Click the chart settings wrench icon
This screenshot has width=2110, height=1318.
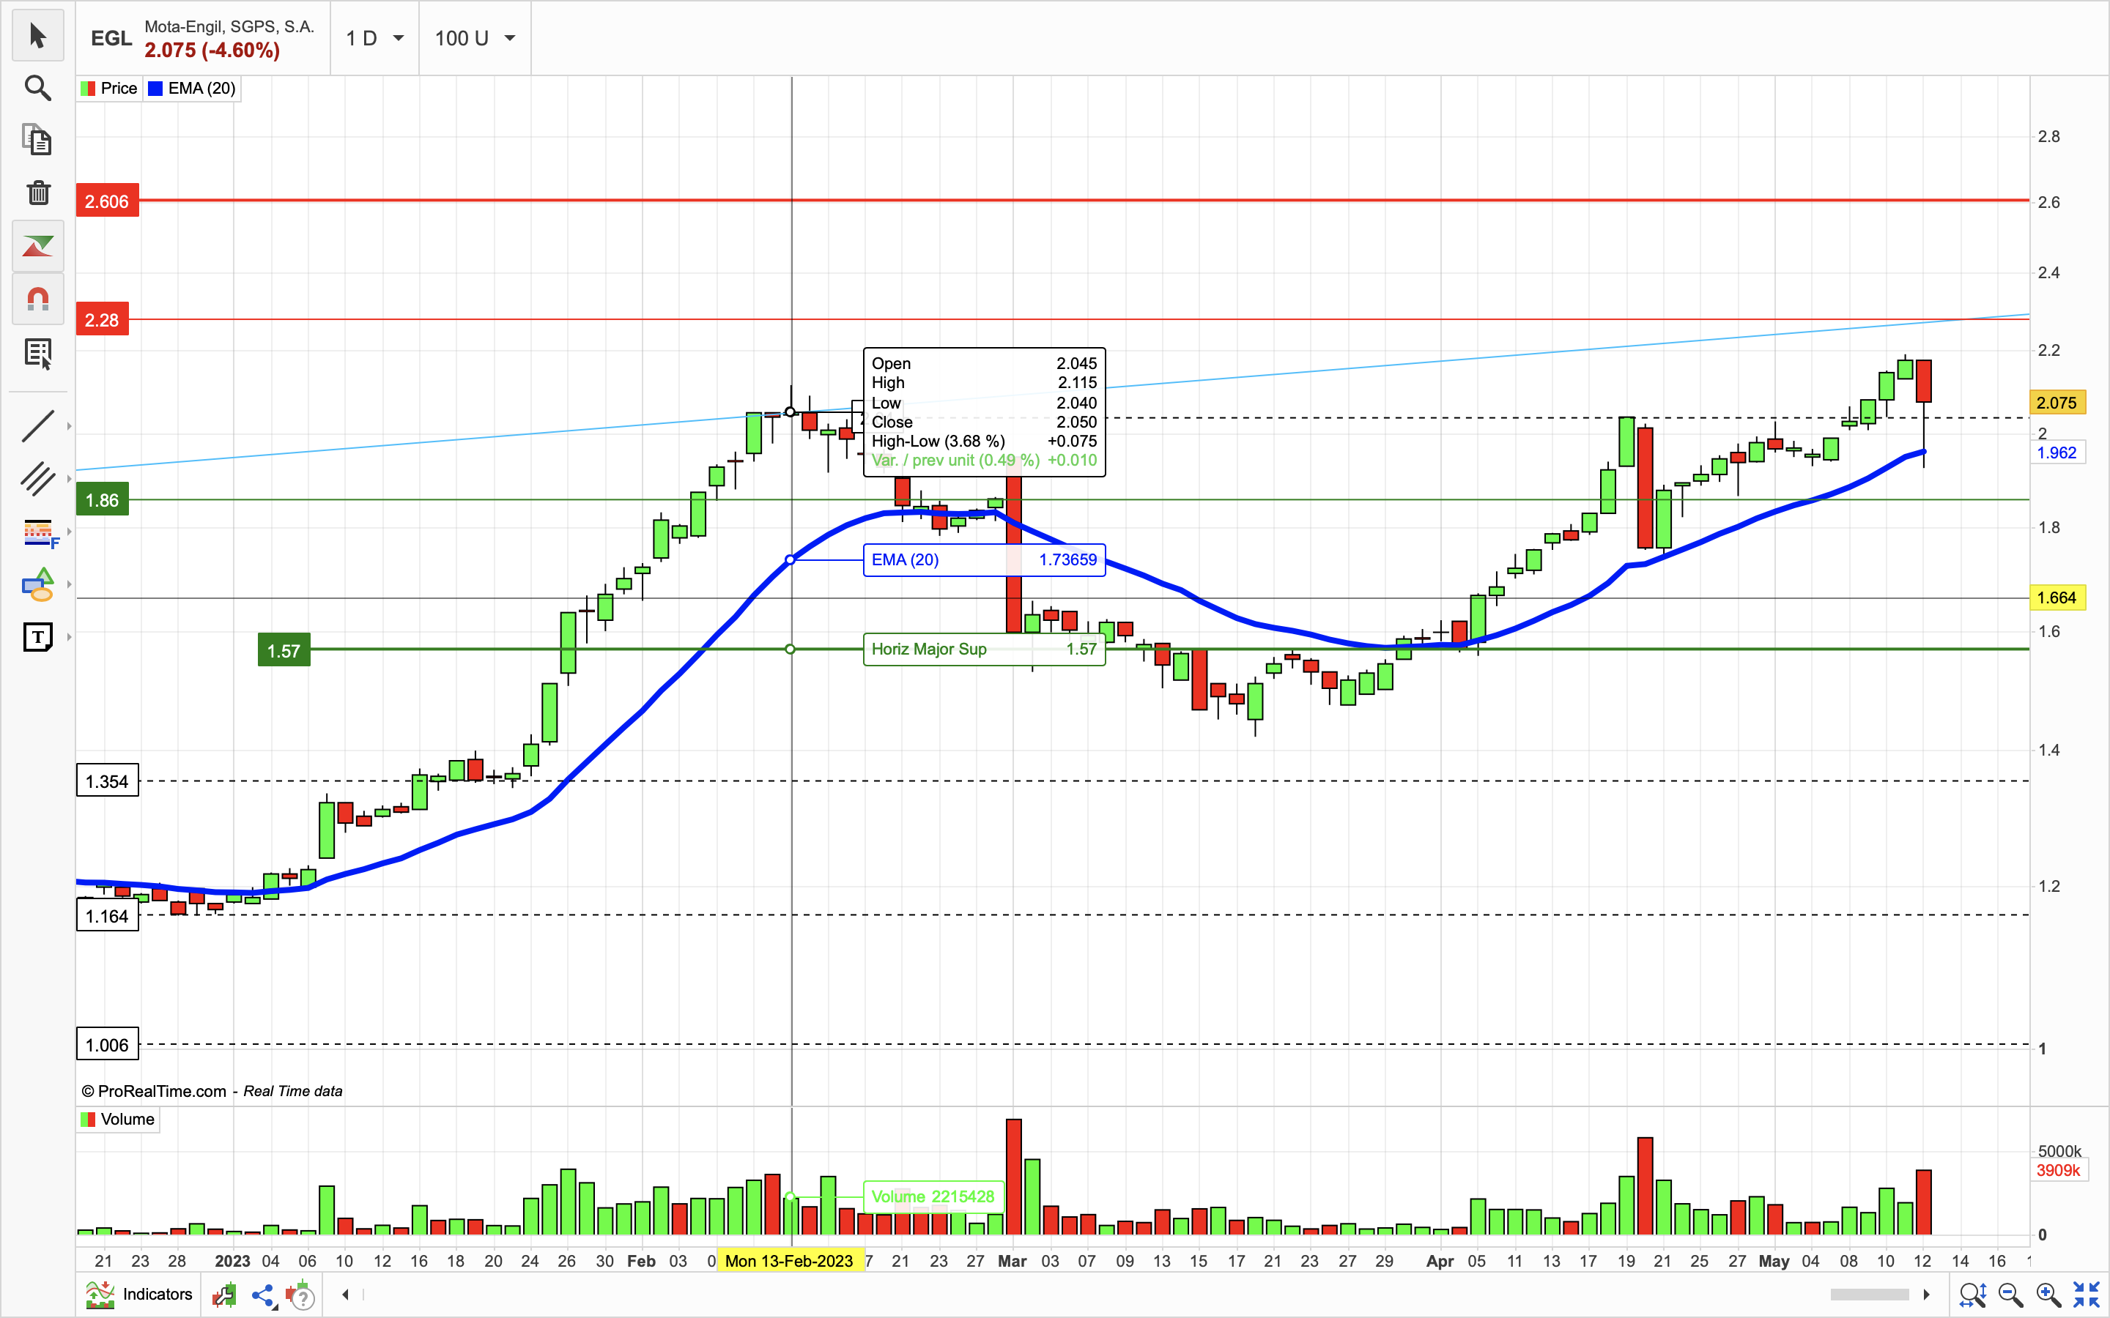click(x=224, y=1295)
